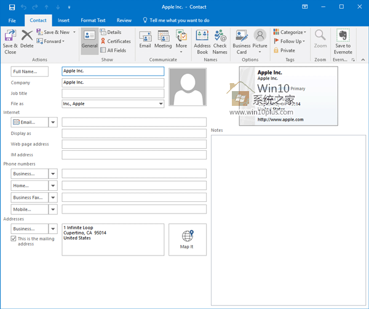Click the IM address field
The height and width of the screenshot is (309, 369).
coord(134,154)
